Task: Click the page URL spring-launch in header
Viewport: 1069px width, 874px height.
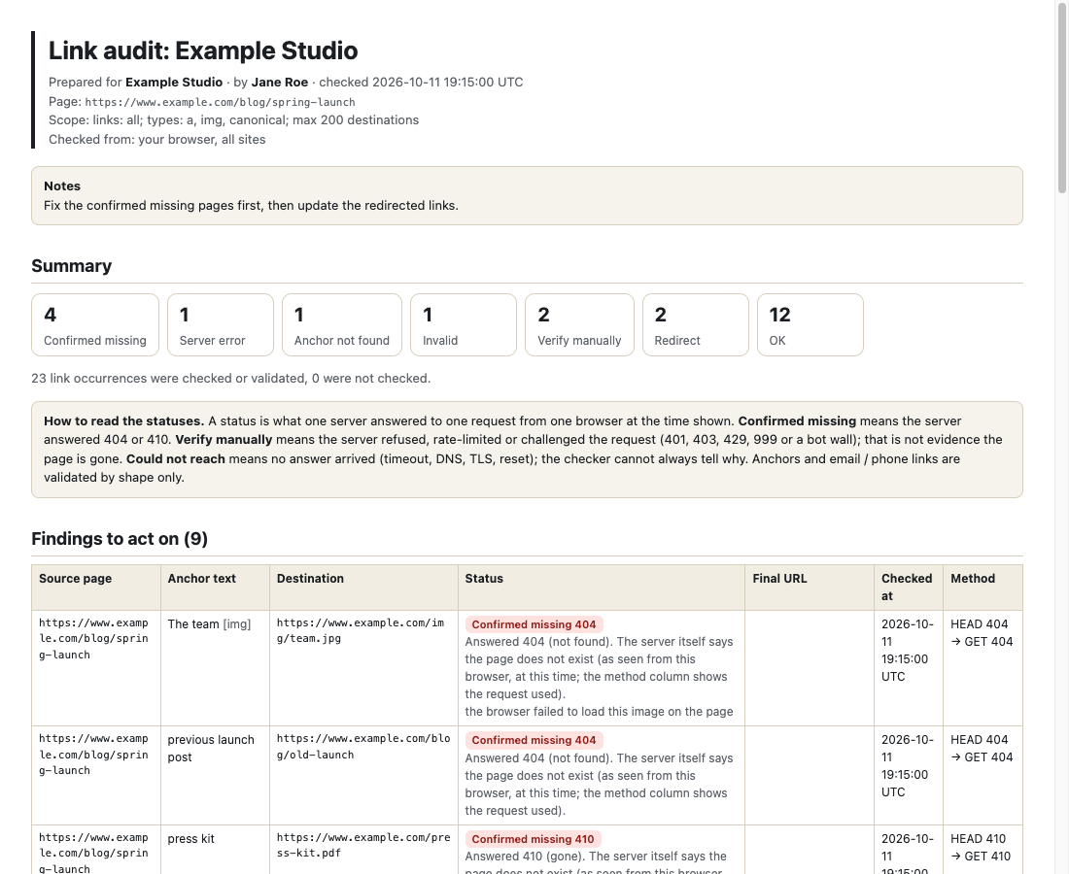Action: 220,102
